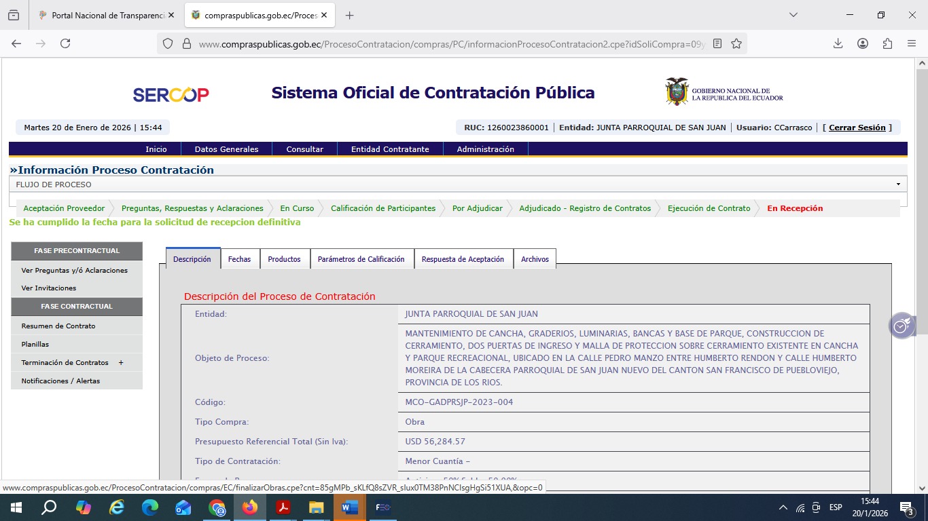This screenshot has height=521, width=928.
Task: Click the Planillas sidebar link
Action: point(35,345)
